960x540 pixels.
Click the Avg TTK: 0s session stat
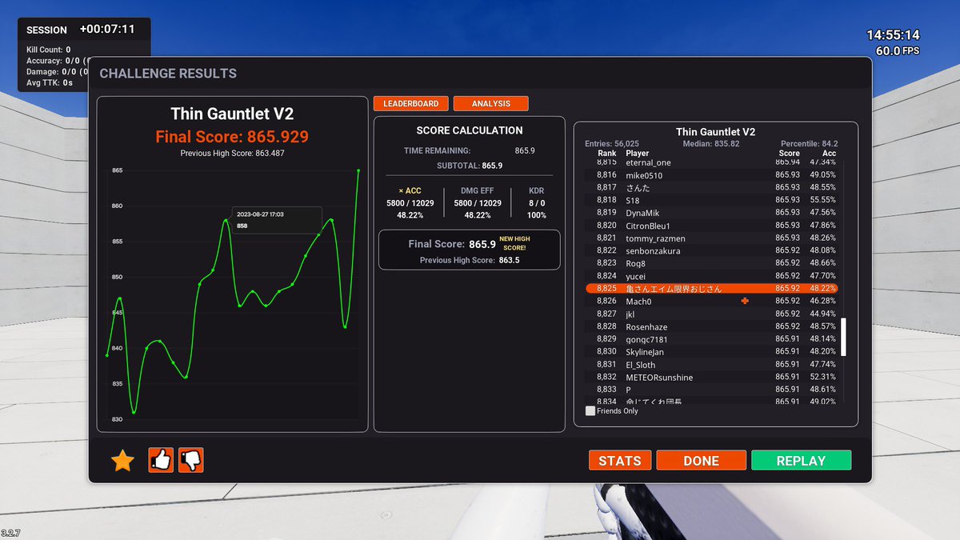click(50, 82)
